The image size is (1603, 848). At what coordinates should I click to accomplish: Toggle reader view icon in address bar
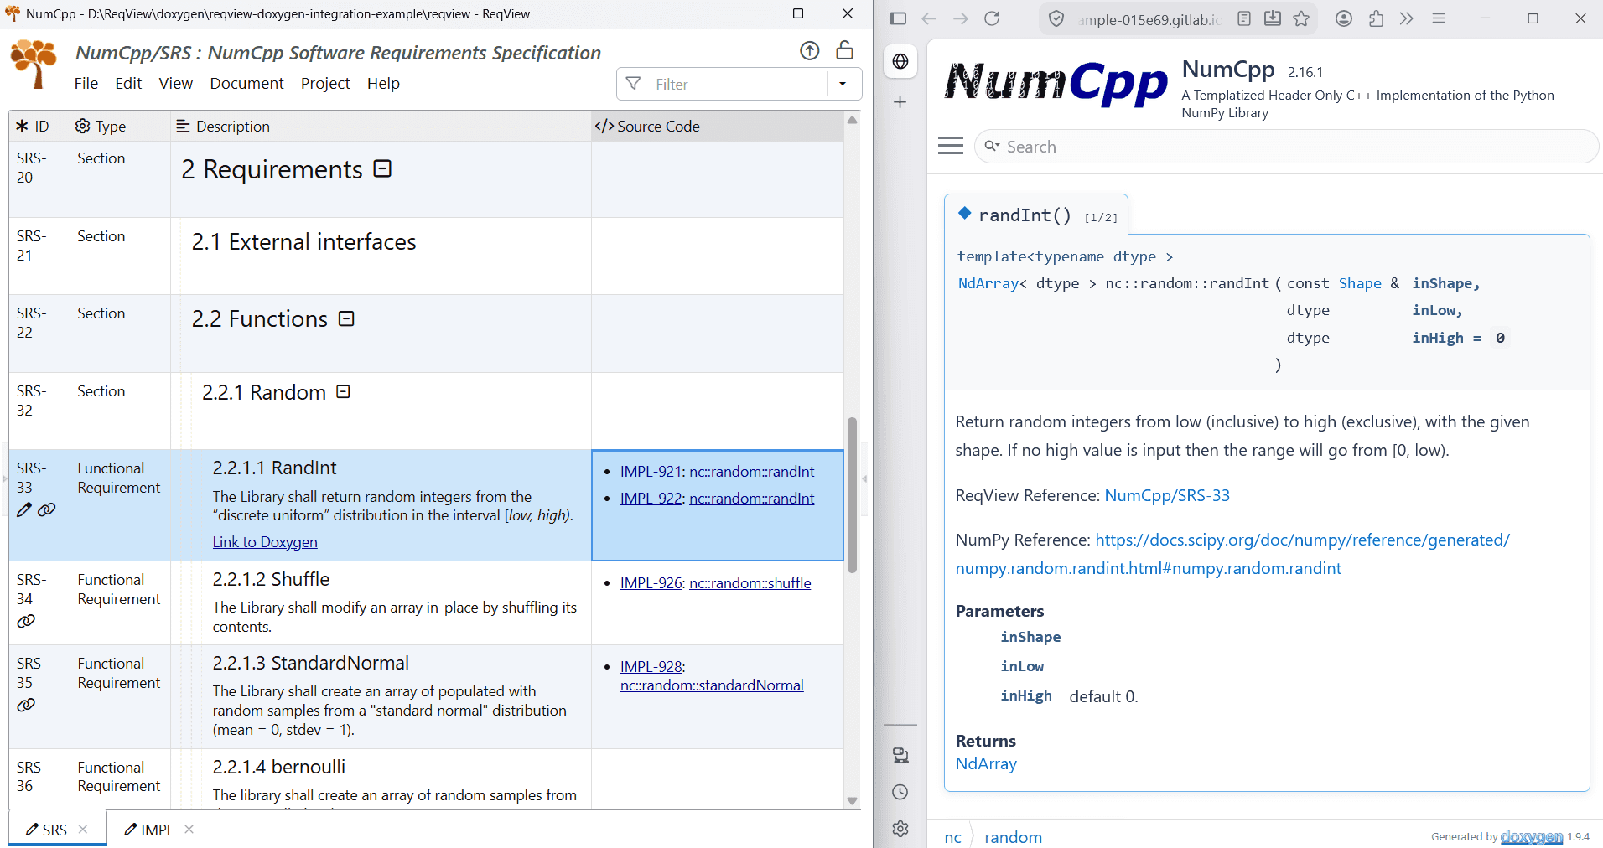(1244, 18)
